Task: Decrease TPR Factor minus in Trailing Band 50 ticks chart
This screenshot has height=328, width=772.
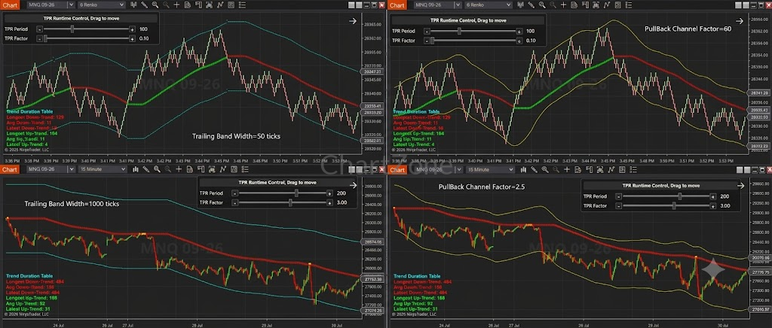Action: click(x=40, y=39)
